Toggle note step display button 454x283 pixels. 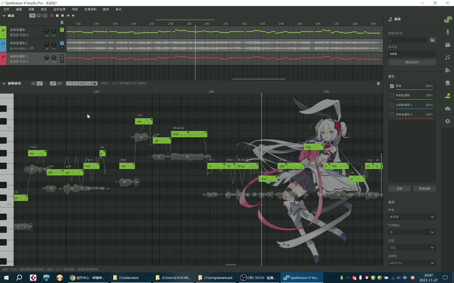53,84
